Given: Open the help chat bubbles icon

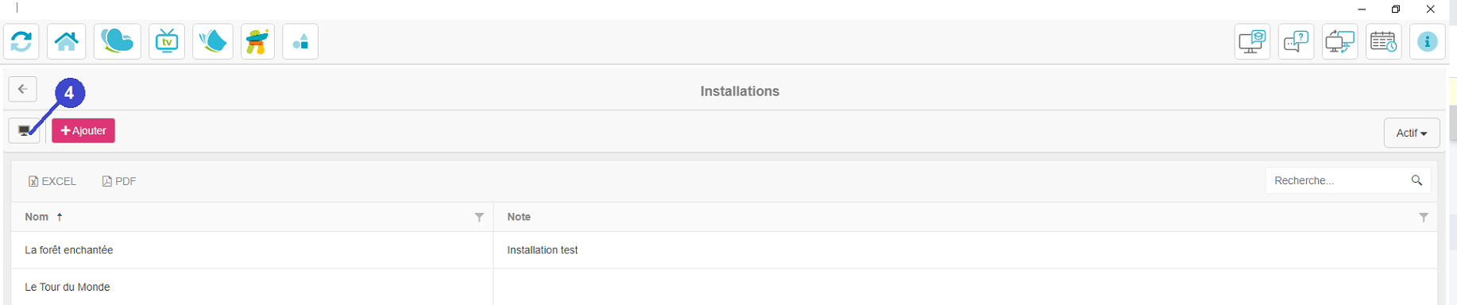Looking at the screenshot, I should point(1296,41).
